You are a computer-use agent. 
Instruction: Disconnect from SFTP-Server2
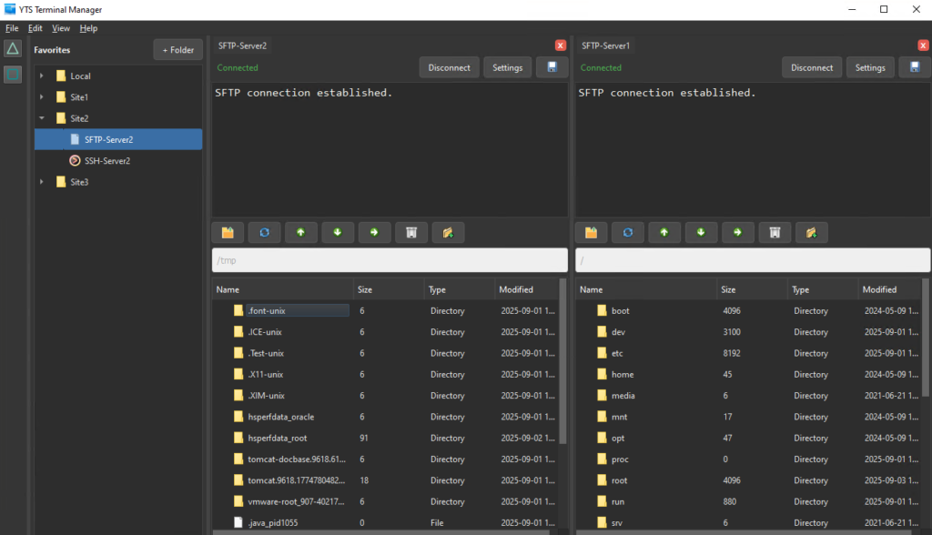point(449,67)
